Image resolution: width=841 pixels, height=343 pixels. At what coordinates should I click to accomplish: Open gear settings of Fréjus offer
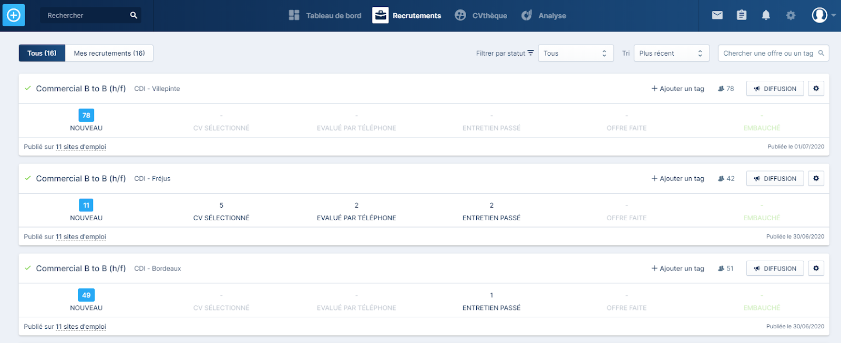tap(816, 178)
